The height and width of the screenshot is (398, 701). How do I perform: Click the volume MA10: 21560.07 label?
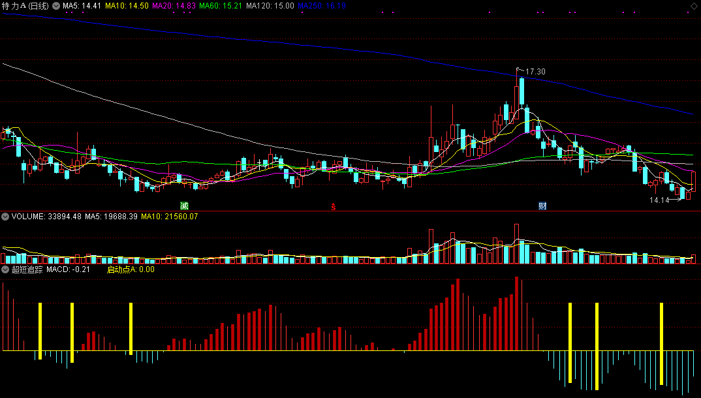point(170,217)
